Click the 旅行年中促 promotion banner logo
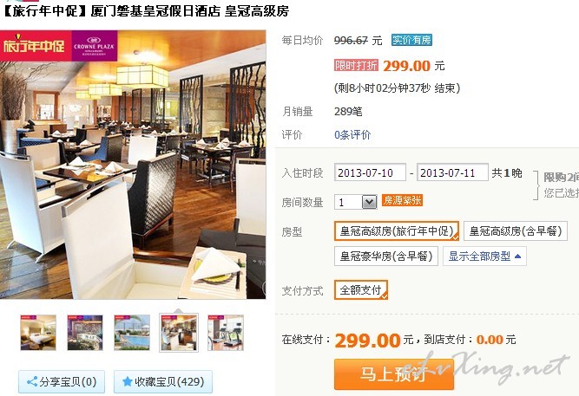579x396 pixels. coord(36,46)
